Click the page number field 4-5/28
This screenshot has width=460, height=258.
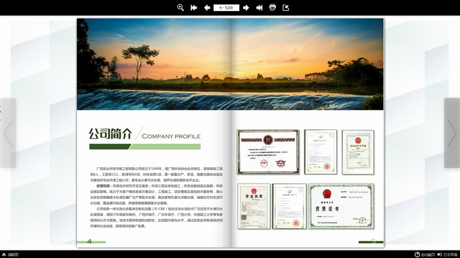click(226, 8)
